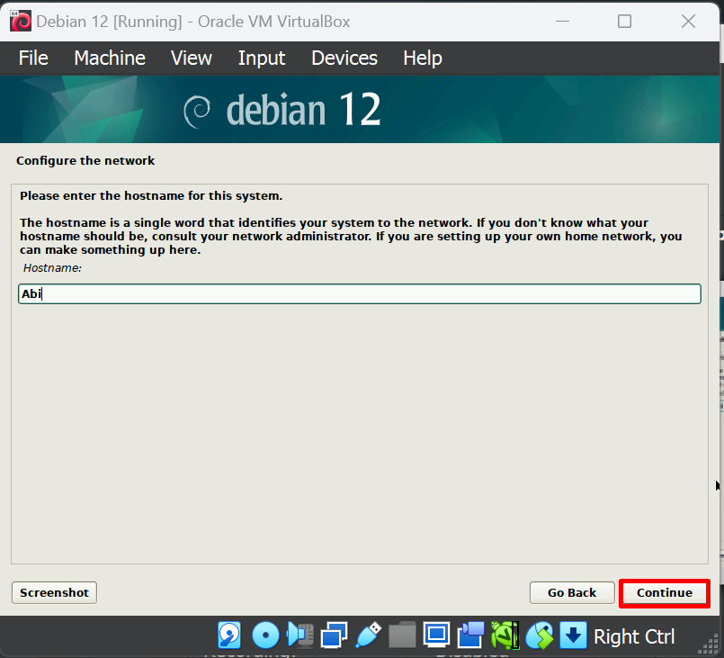Click the Debian swirl logo
Viewport: 724px width, 658px height.
[197, 111]
